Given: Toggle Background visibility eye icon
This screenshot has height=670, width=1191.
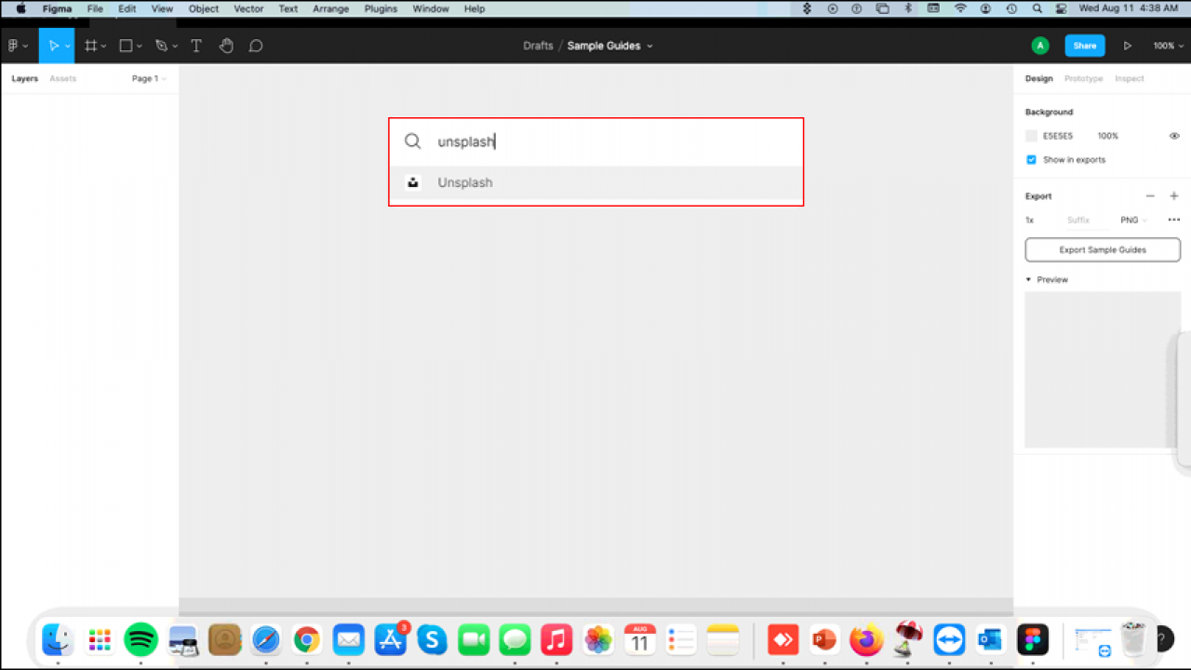Looking at the screenshot, I should tap(1174, 136).
